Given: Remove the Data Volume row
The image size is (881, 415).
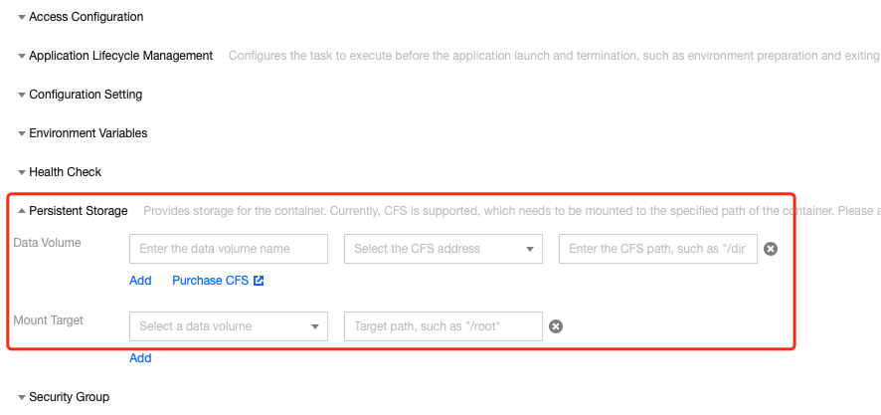Looking at the screenshot, I should [x=771, y=249].
